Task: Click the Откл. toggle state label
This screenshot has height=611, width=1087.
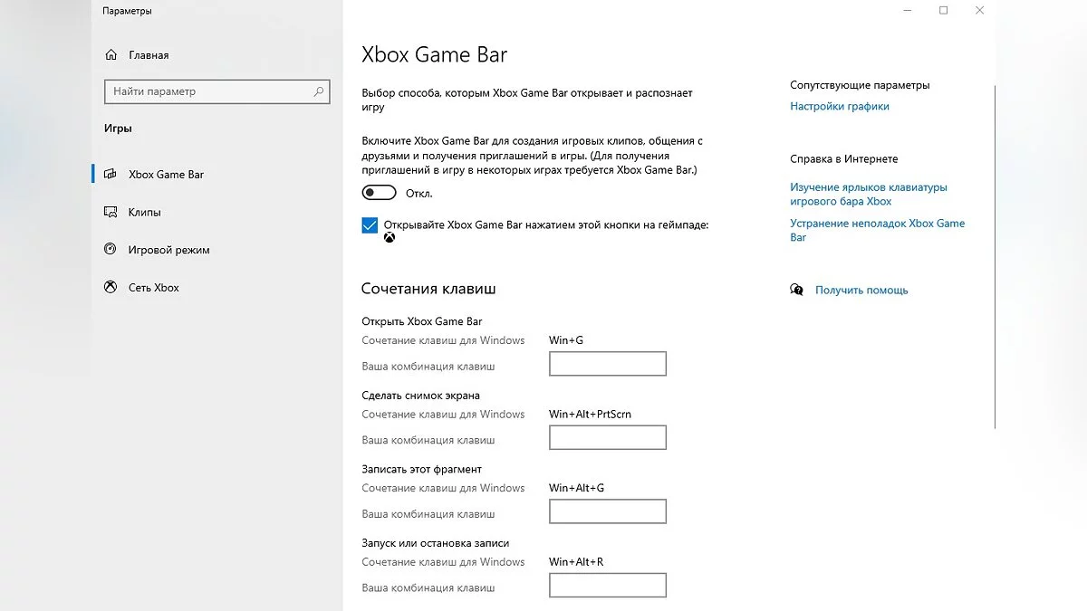Action: click(x=419, y=194)
